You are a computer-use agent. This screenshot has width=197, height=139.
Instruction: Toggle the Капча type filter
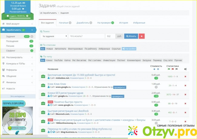point(67,60)
